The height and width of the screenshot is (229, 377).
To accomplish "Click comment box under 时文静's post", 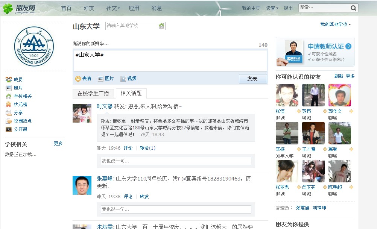I will [176, 161].
